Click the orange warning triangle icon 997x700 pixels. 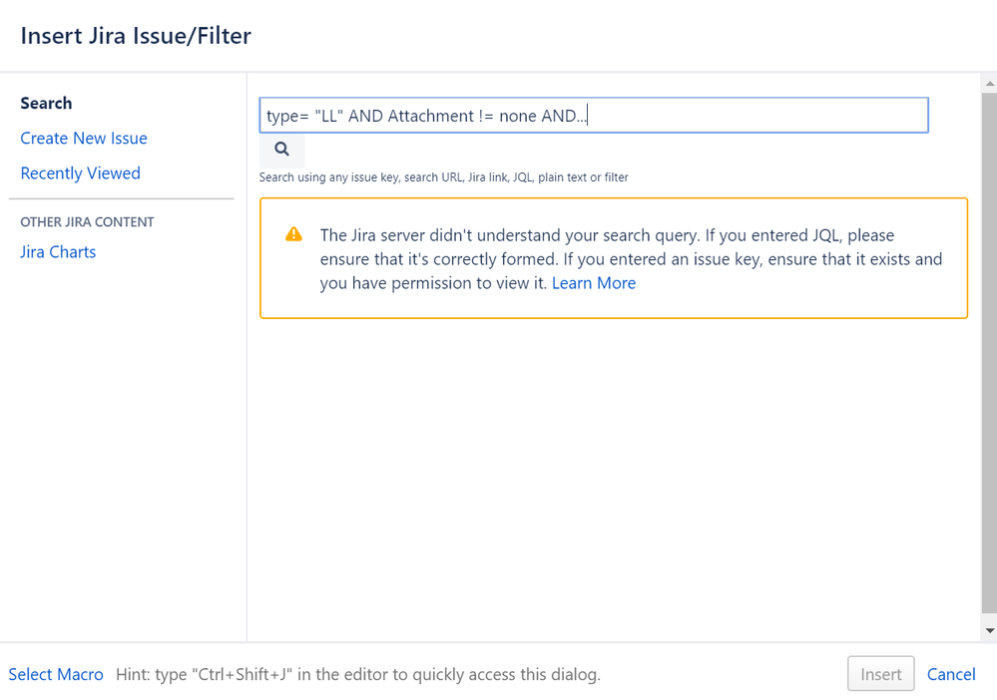tap(293, 234)
